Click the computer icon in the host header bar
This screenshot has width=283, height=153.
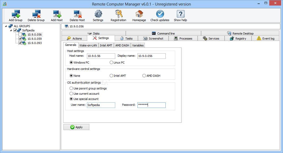[x=67, y=26]
